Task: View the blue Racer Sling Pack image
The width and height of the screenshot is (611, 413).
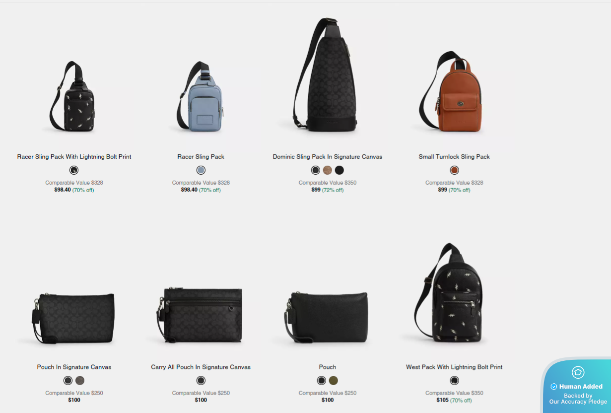Action: (201, 97)
